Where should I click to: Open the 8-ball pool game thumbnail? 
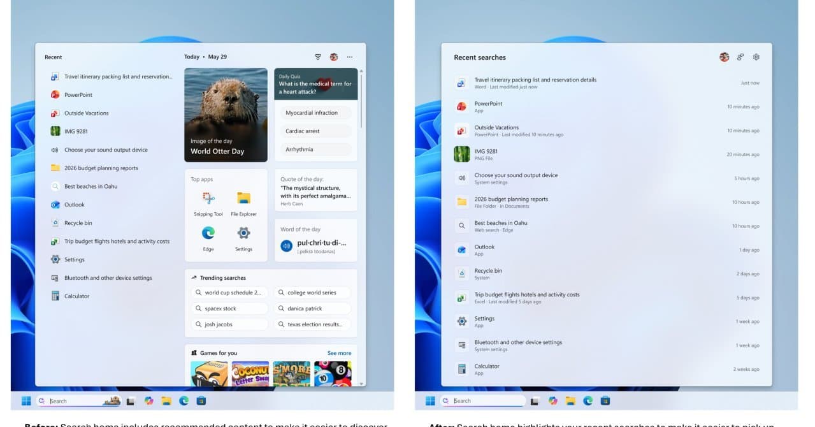click(333, 373)
